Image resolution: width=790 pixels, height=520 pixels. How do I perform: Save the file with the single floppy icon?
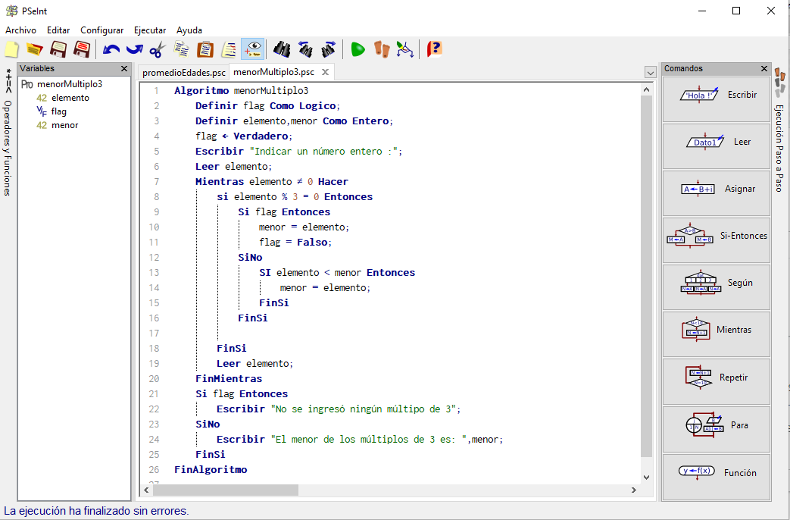[x=58, y=49]
